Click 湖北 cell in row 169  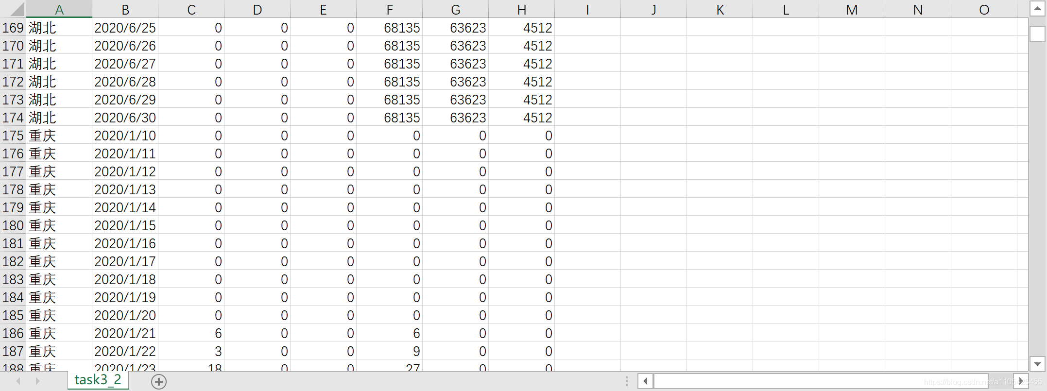point(59,28)
